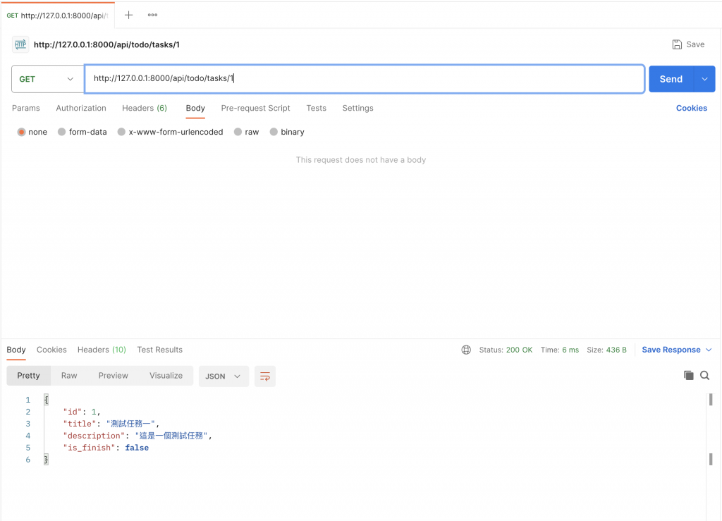Image resolution: width=722 pixels, height=521 pixels.
Task: Open the response Headers (10) tab
Action: click(x=102, y=350)
